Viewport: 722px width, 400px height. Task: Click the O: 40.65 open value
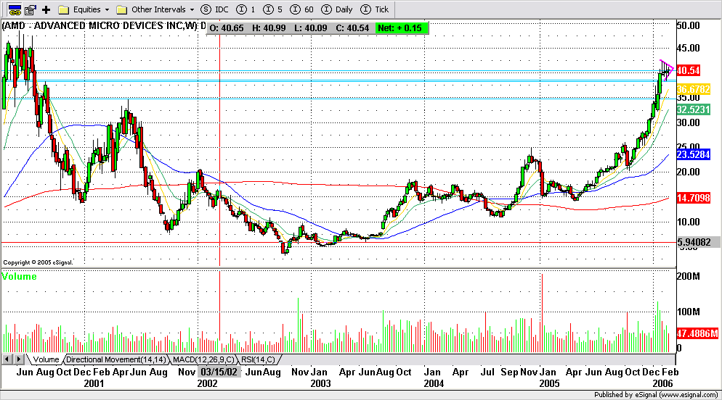click(x=226, y=28)
